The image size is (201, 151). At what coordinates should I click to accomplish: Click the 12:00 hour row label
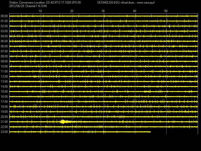(4, 77)
